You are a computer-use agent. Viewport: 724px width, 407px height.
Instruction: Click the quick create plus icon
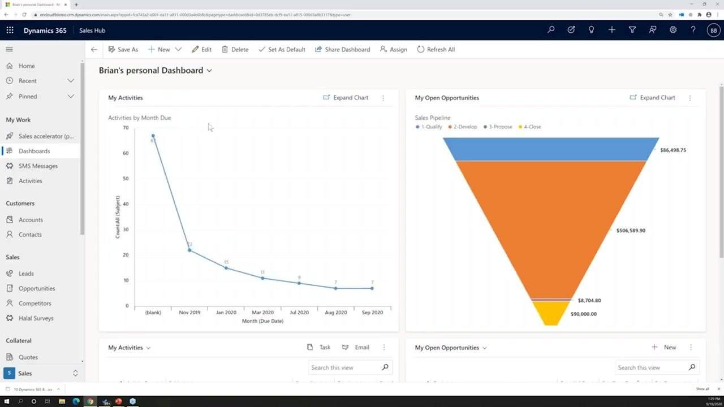[x=612, y=30]
